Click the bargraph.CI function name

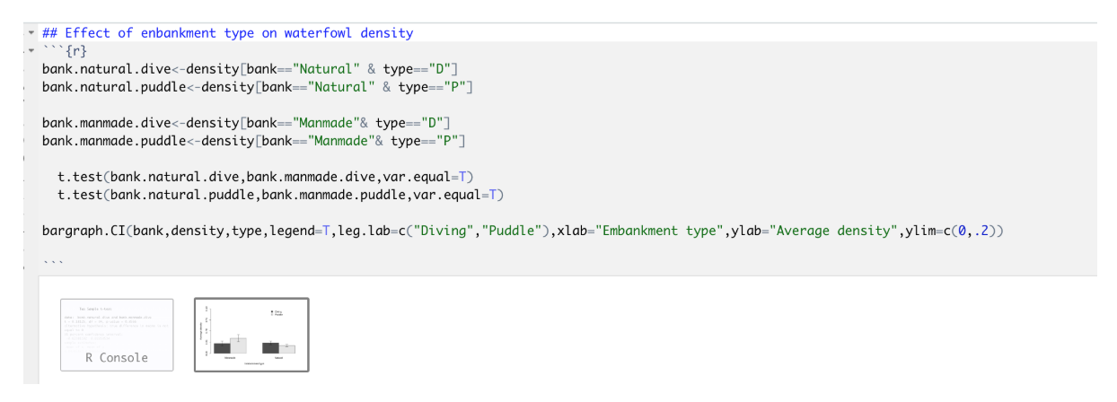83,231
